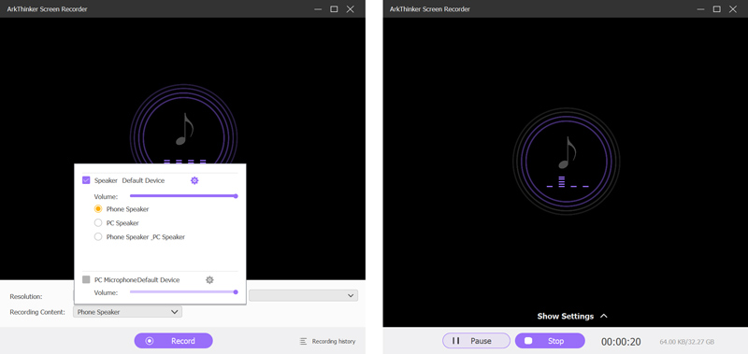Open PC Microphone settings gear
This screenshot has height=354, width=748.
209,279
